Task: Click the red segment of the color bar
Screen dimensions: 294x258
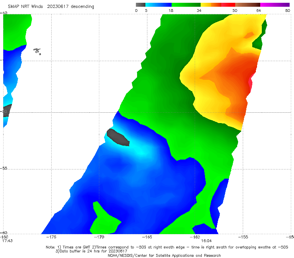Action: click(x=228, y=5)
